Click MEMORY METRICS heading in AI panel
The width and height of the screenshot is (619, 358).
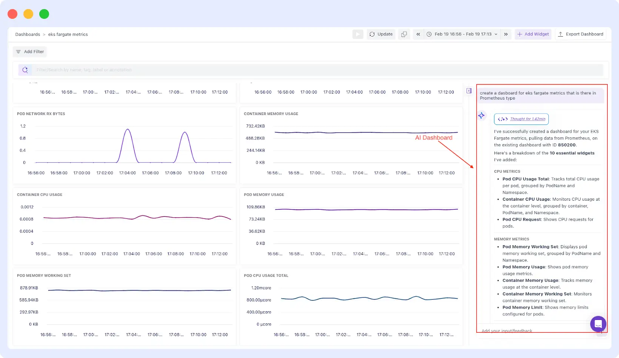point(511,239)
